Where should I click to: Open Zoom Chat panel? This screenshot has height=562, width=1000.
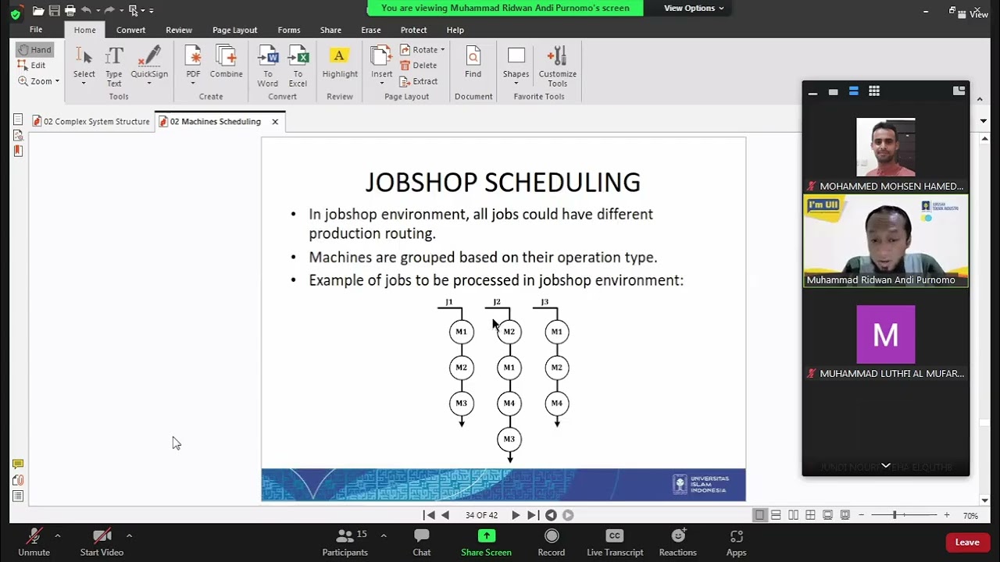point(422,542)
